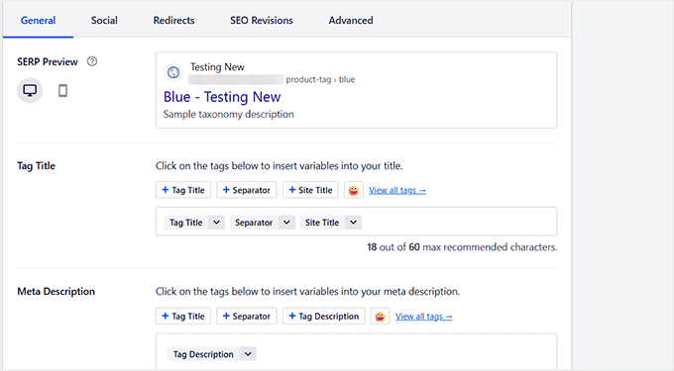Click 'Testing New' site name in preview

coord(217,67)
